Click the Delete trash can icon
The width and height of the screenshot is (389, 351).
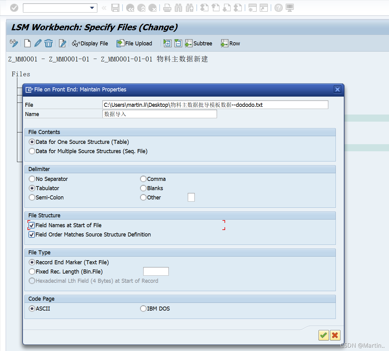tap(49, 43)
